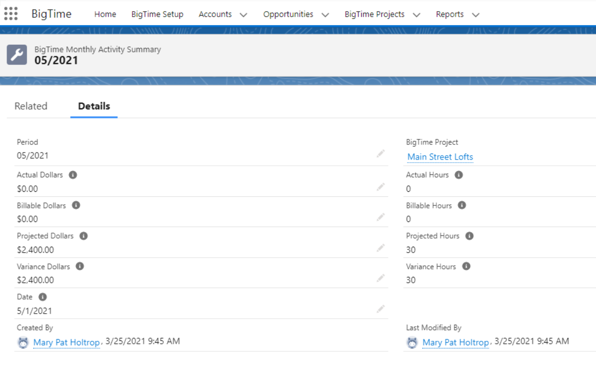Open the Main Street Lofts project link
Viewport: 596px width, 366px height.
(440, 157)
